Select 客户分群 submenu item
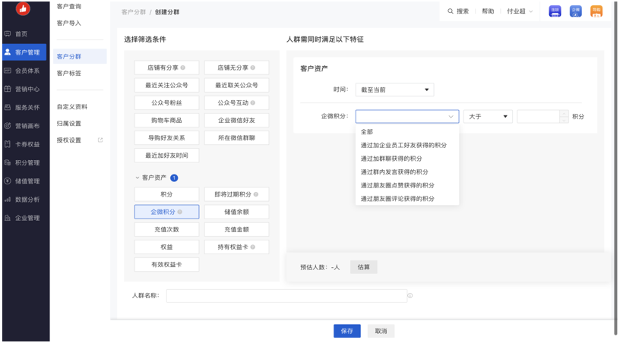 tap(80, 56)
